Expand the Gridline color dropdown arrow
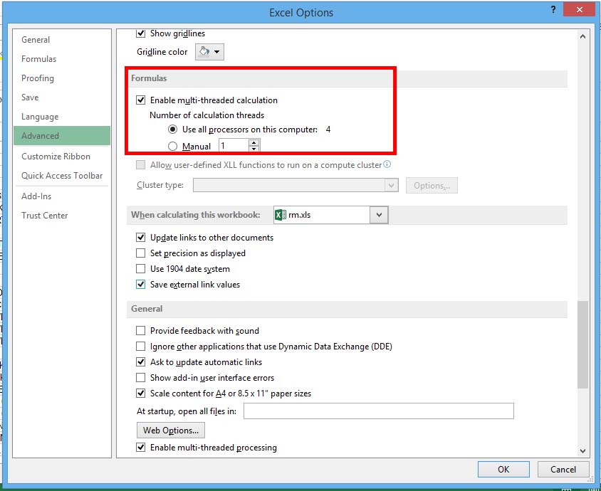This screenshot has height=491, width=601. [218, 51]
